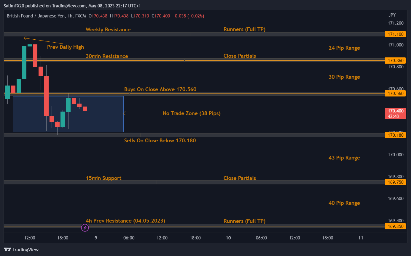Image resolution: width=411 pixels, height=256 pixels.
Task: Click the No Trade Zone arrow pointer
Action: [x=125, y=113]
